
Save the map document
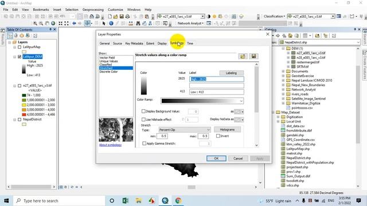(122, 17)
